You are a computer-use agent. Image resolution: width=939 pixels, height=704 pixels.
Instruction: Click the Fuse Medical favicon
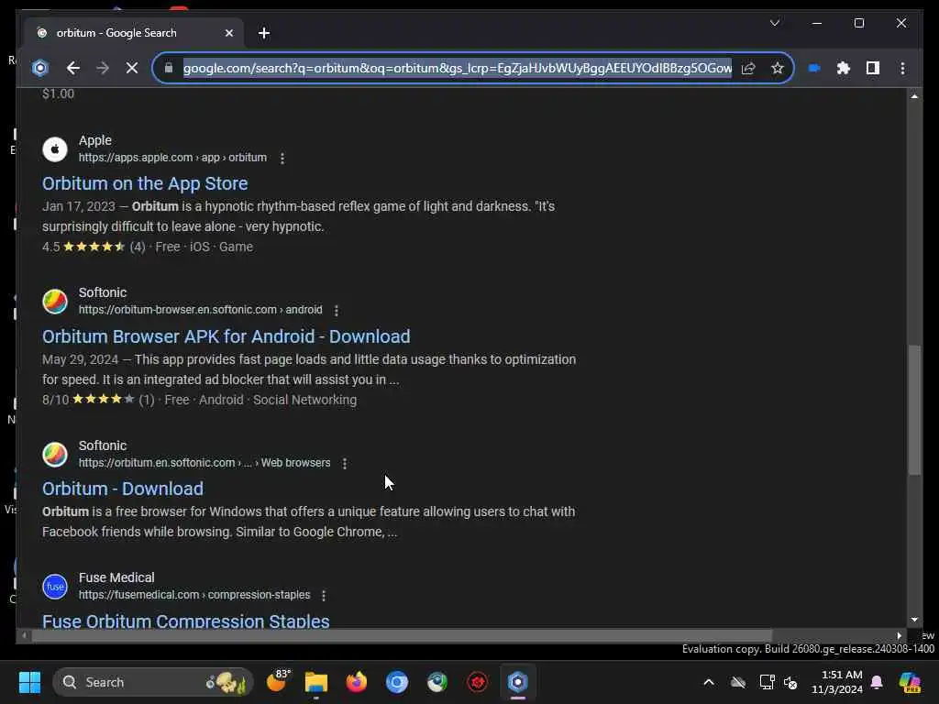[55, 587]
